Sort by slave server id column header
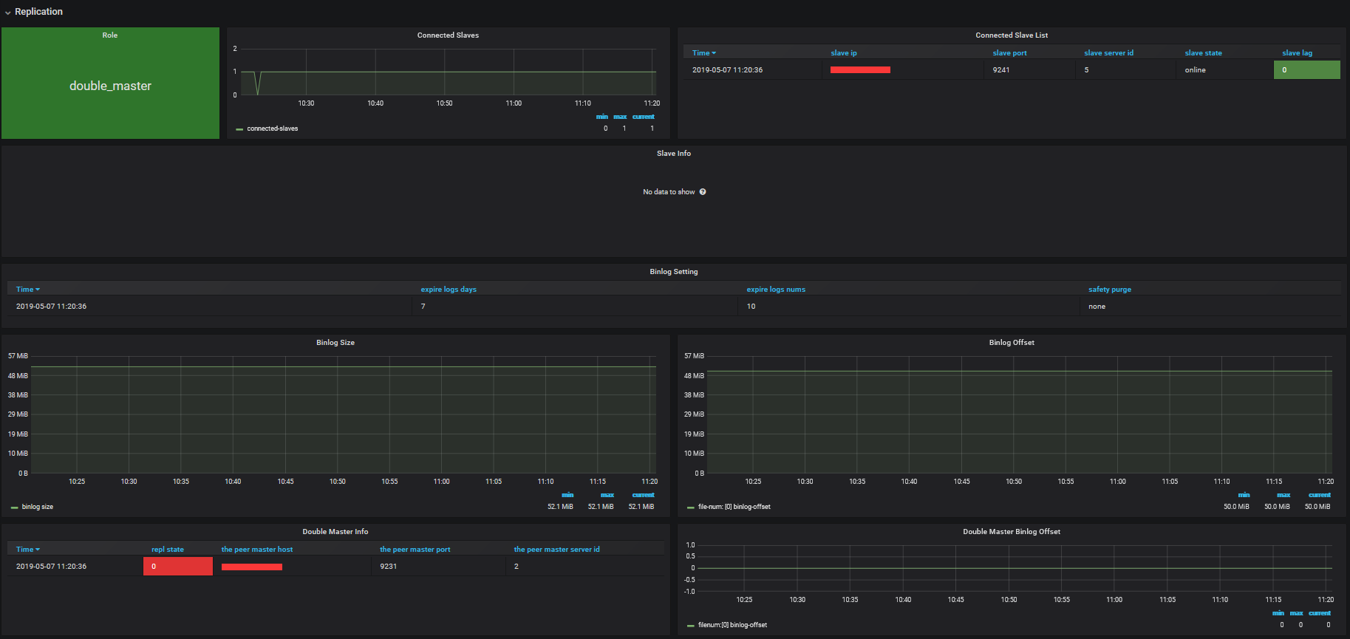The image size is (1350, 639). click(x=1108, y=53)
